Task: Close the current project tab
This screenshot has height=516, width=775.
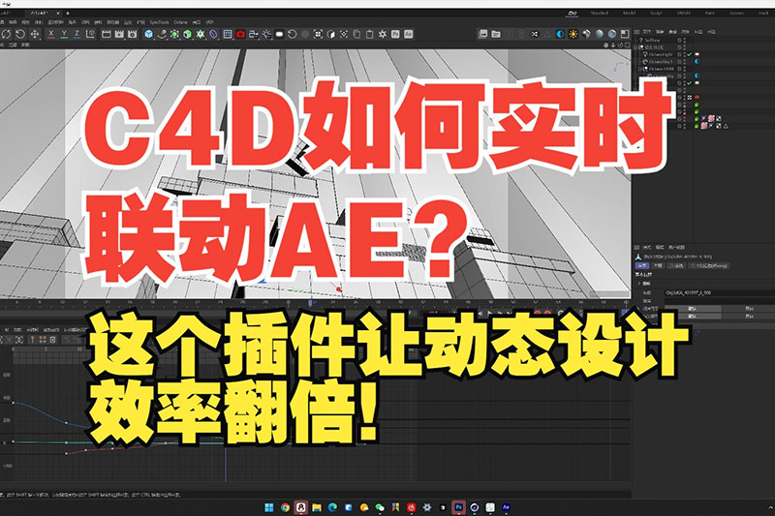Action: pos(58,13)
